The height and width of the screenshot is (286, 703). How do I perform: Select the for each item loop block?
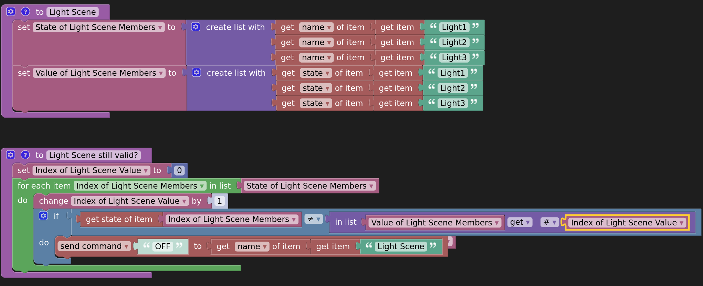[x=44, y=186]
